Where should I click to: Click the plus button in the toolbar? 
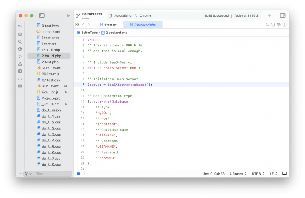pyautogui.click(x=270, y=15)
